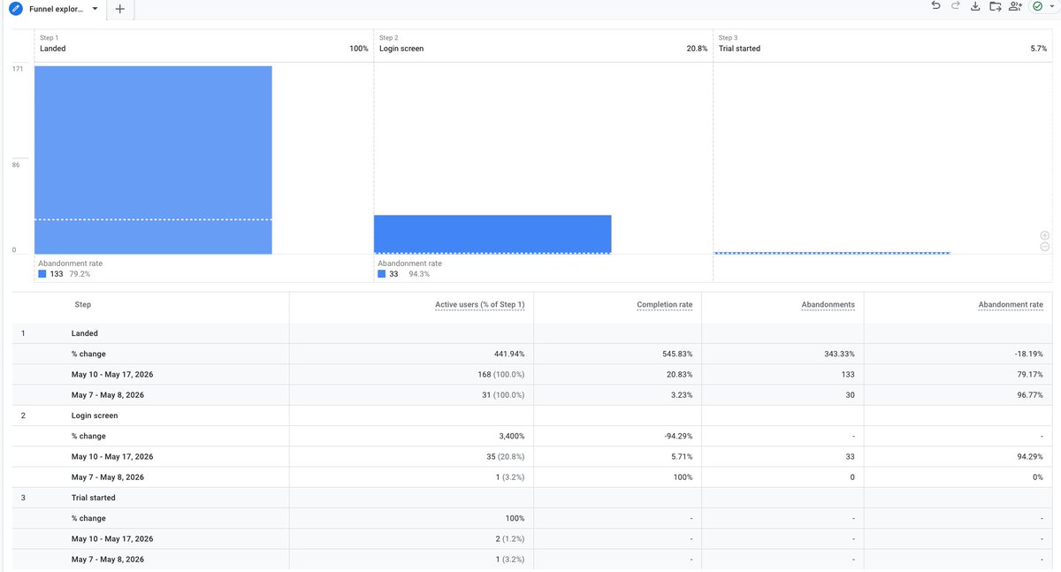Click the Step column header
The image size is (1061, 572).
82,305
